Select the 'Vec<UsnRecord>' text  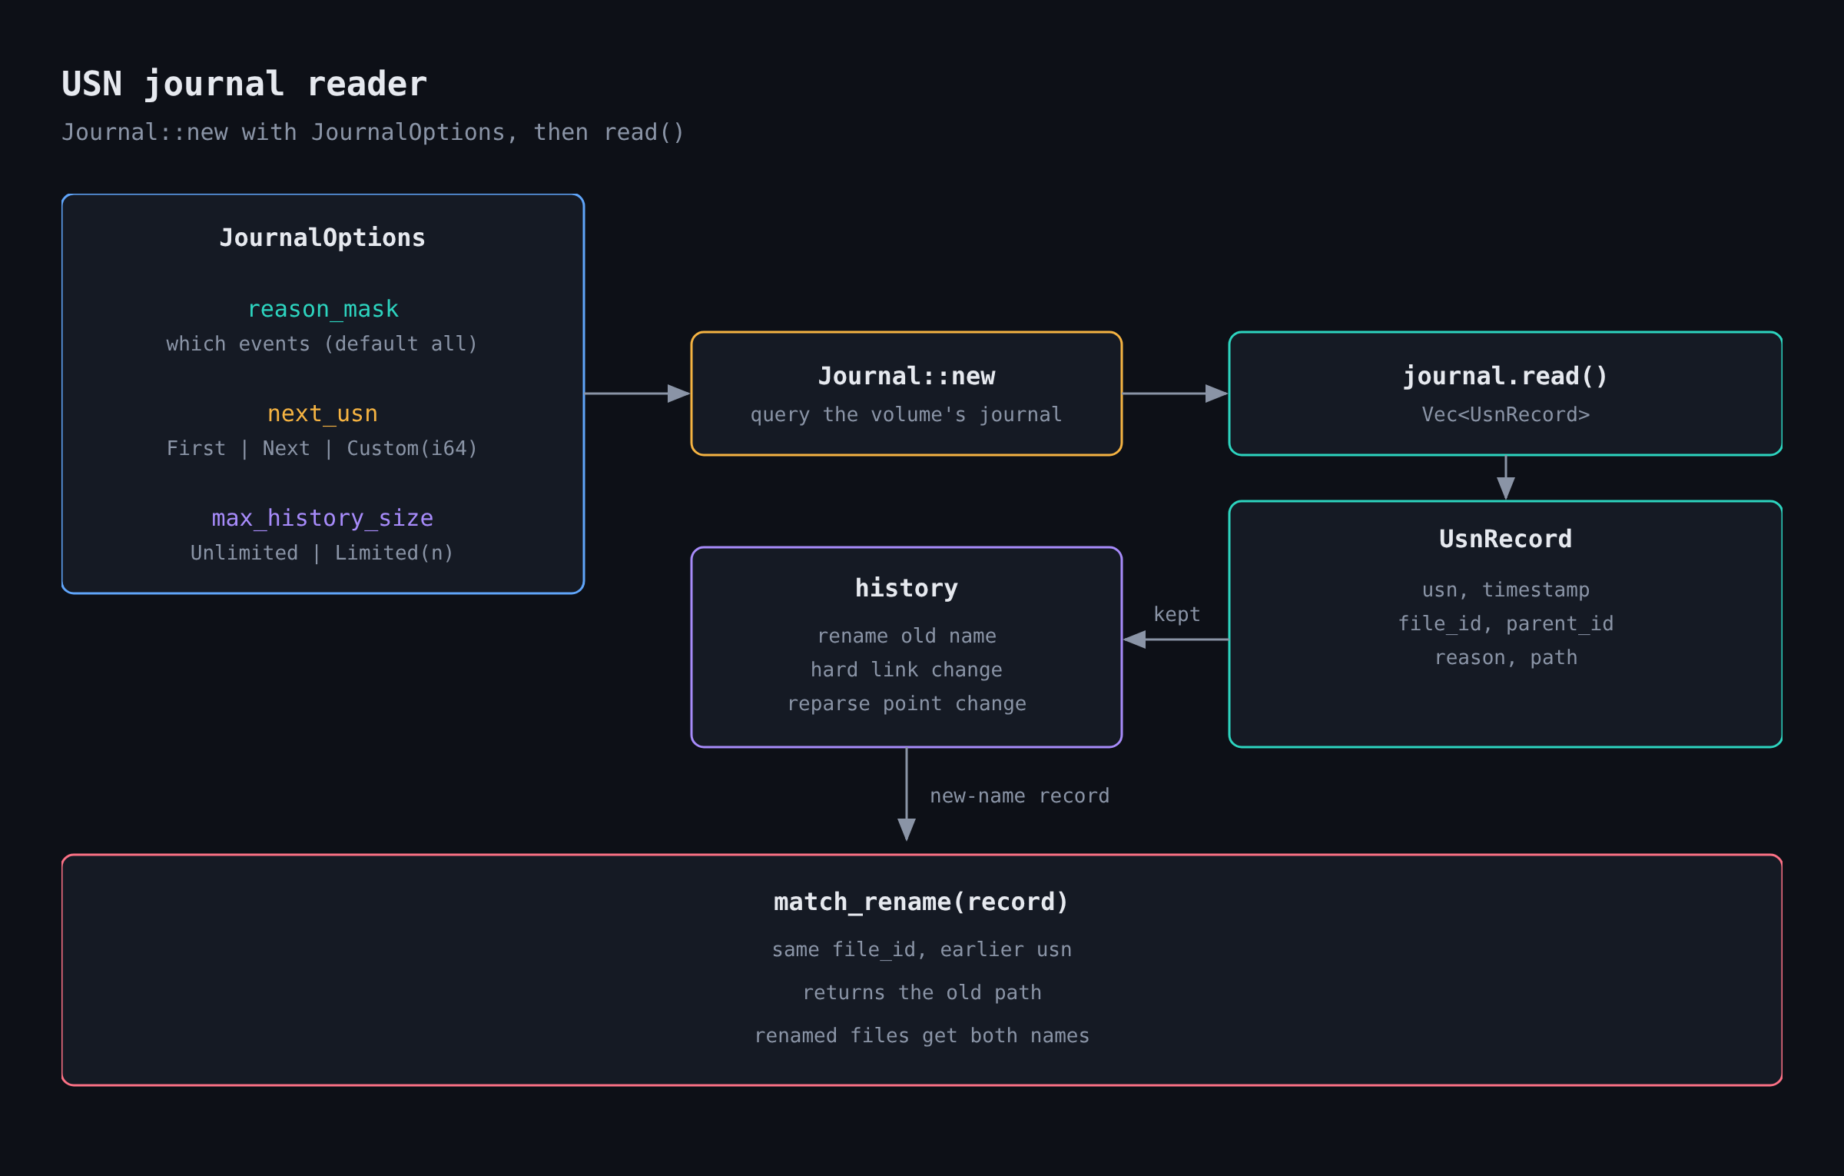pos(1506,415)
